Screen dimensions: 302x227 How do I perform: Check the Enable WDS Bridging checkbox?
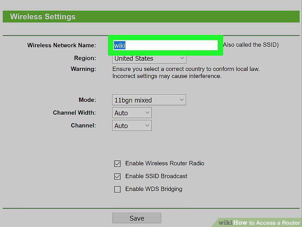[117, 189]
